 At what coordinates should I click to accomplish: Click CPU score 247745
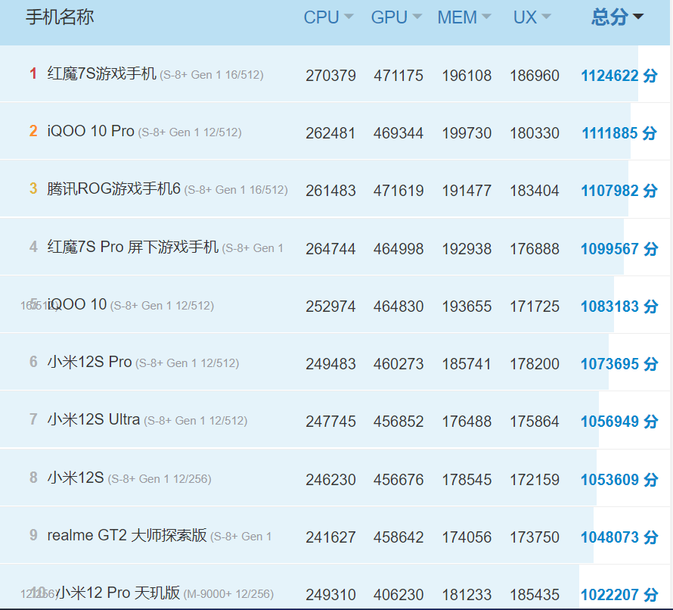click(330, 422)
